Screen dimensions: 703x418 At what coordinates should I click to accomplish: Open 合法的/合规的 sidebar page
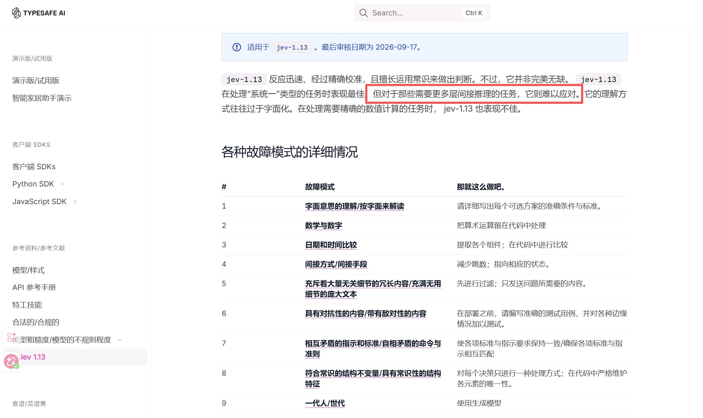tap(36, 322)
